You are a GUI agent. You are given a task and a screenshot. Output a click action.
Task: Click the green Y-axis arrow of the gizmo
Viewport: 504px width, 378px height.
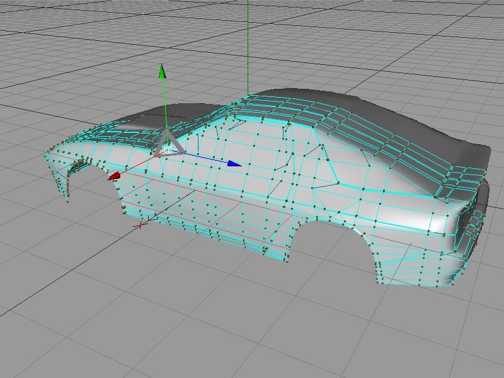pyautogui.click(x=163, y=71)
